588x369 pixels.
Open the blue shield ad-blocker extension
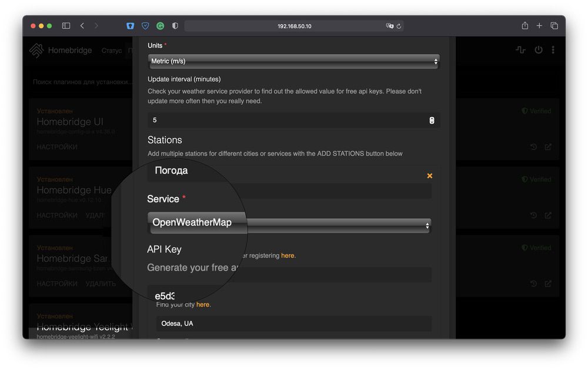(x=145, y=26)
